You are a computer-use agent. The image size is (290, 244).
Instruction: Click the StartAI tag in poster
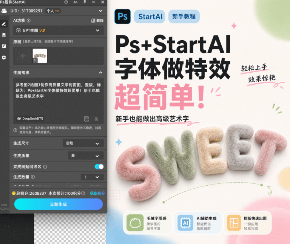coord(150,17)
